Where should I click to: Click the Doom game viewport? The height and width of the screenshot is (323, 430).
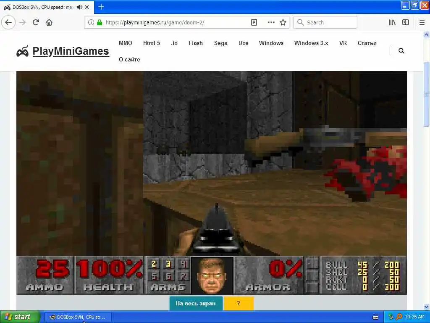pyautogui.click(x=212, y=164)
